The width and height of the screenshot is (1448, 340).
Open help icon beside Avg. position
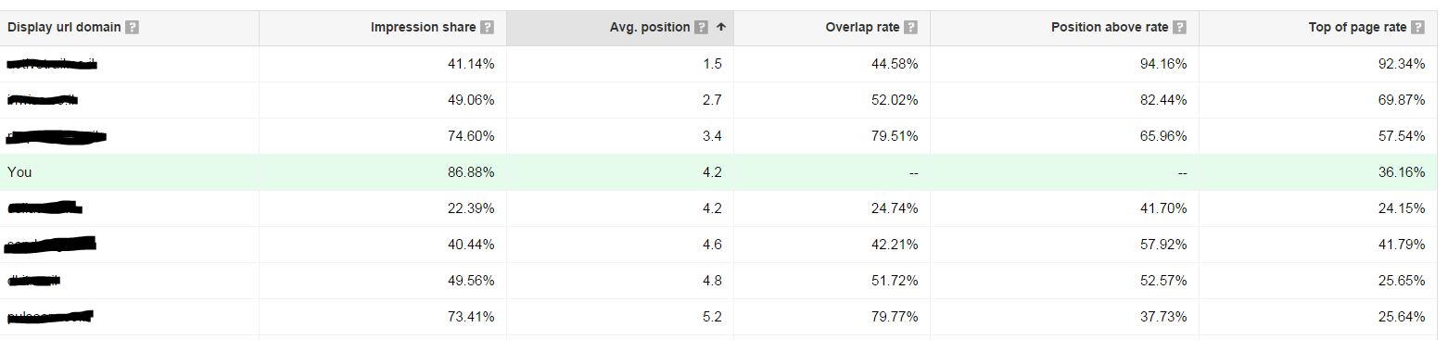coord(702,28)
